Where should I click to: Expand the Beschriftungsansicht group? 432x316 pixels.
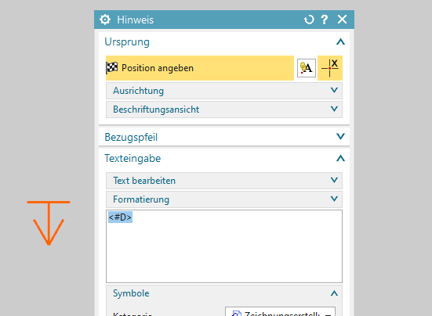point(224,110)
